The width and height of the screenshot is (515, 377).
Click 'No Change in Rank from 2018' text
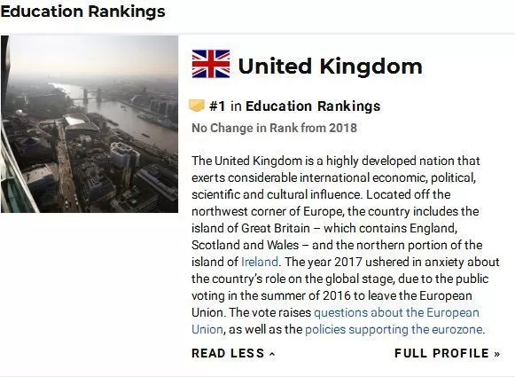(274, 128)
